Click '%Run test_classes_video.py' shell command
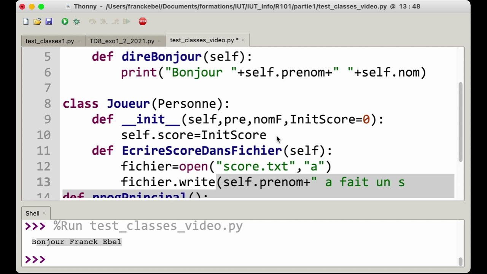487x274 pixels. coord(148,226)
